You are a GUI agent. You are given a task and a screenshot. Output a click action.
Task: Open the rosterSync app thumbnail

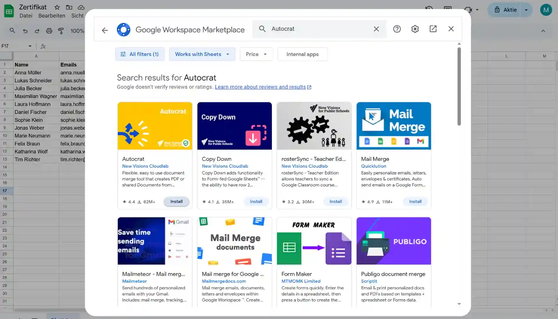314,126
